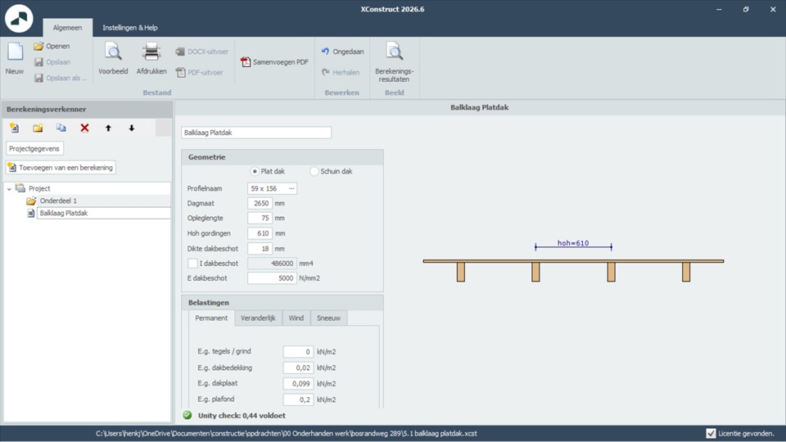Collapse the Project tree node
The image size is (786, 442).
point(9,188)
